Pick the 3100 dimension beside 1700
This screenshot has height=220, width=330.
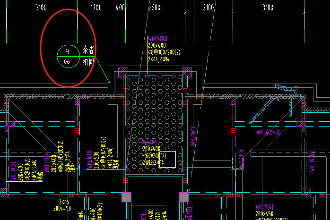[x=41, y=8]
